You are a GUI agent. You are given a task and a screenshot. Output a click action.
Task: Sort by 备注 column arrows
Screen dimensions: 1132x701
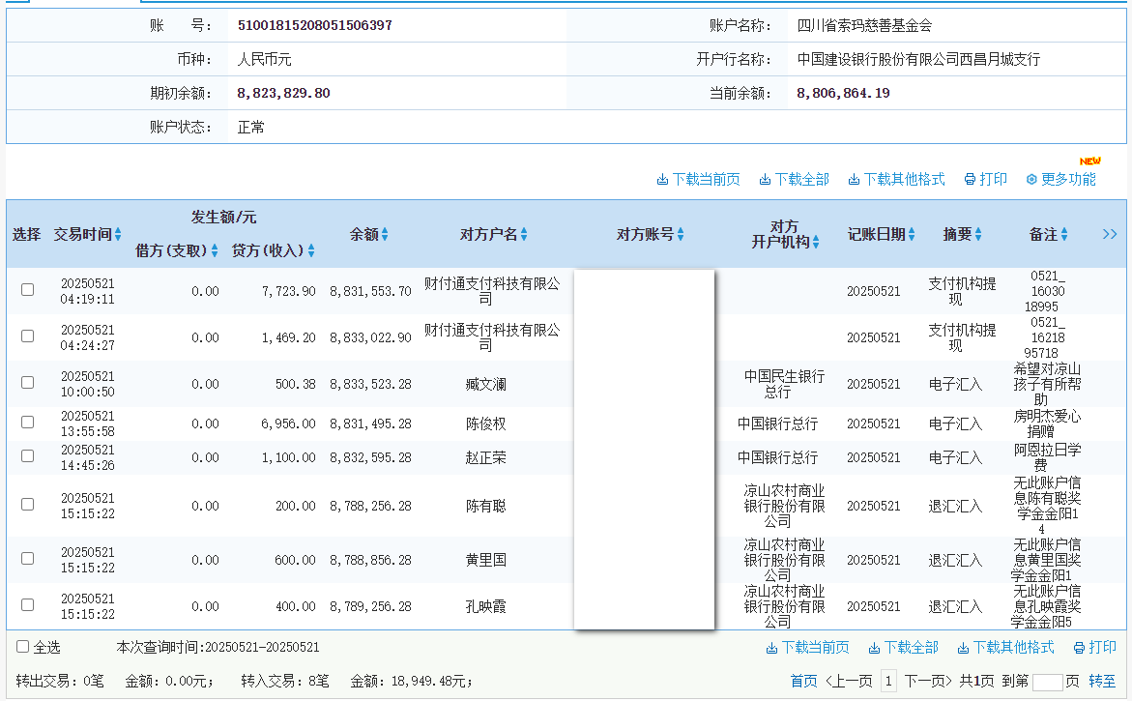[1064, 234]
